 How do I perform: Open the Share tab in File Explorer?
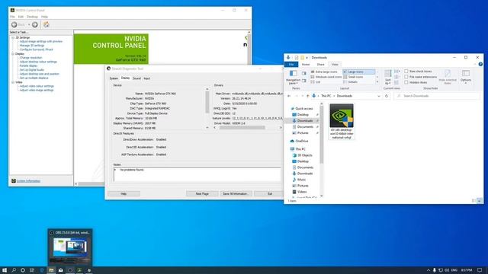click(320, 64)
